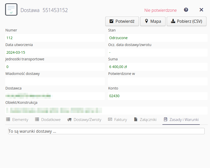
Task: Show the Załączniki tab
Action: 145,119
